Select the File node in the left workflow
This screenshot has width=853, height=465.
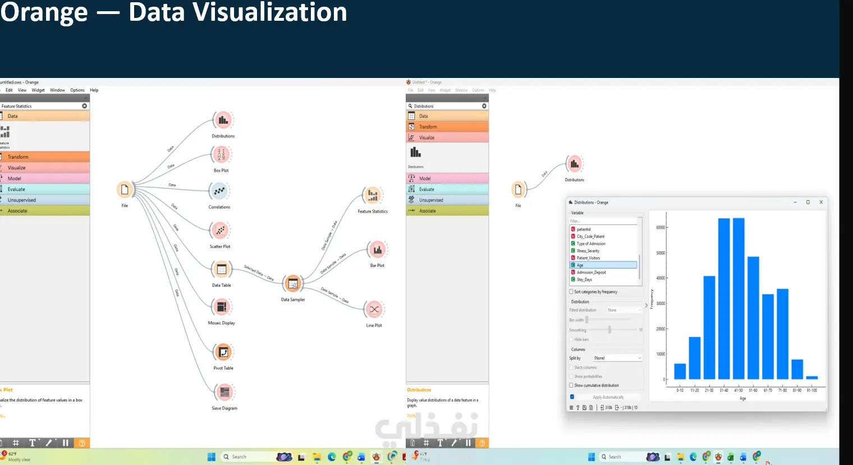[x=125, y=190]
